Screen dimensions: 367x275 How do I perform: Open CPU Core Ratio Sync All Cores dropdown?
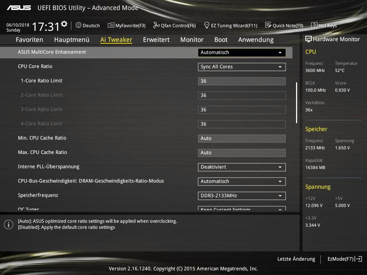click(x=242, y=67)
